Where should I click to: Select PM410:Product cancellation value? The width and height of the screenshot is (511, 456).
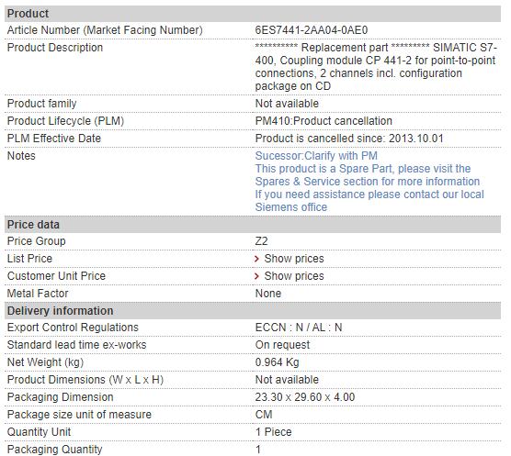pos(324,121)
